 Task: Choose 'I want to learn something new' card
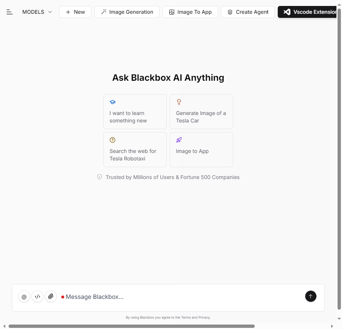tap(135, 112)
